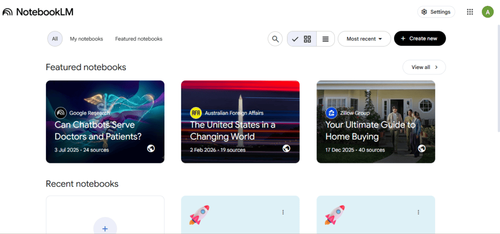Viewport: 500px width, 234px height.
Task: Click the '17 Dec 2025 · 40 sources' text
Action: tap(355, 150)
